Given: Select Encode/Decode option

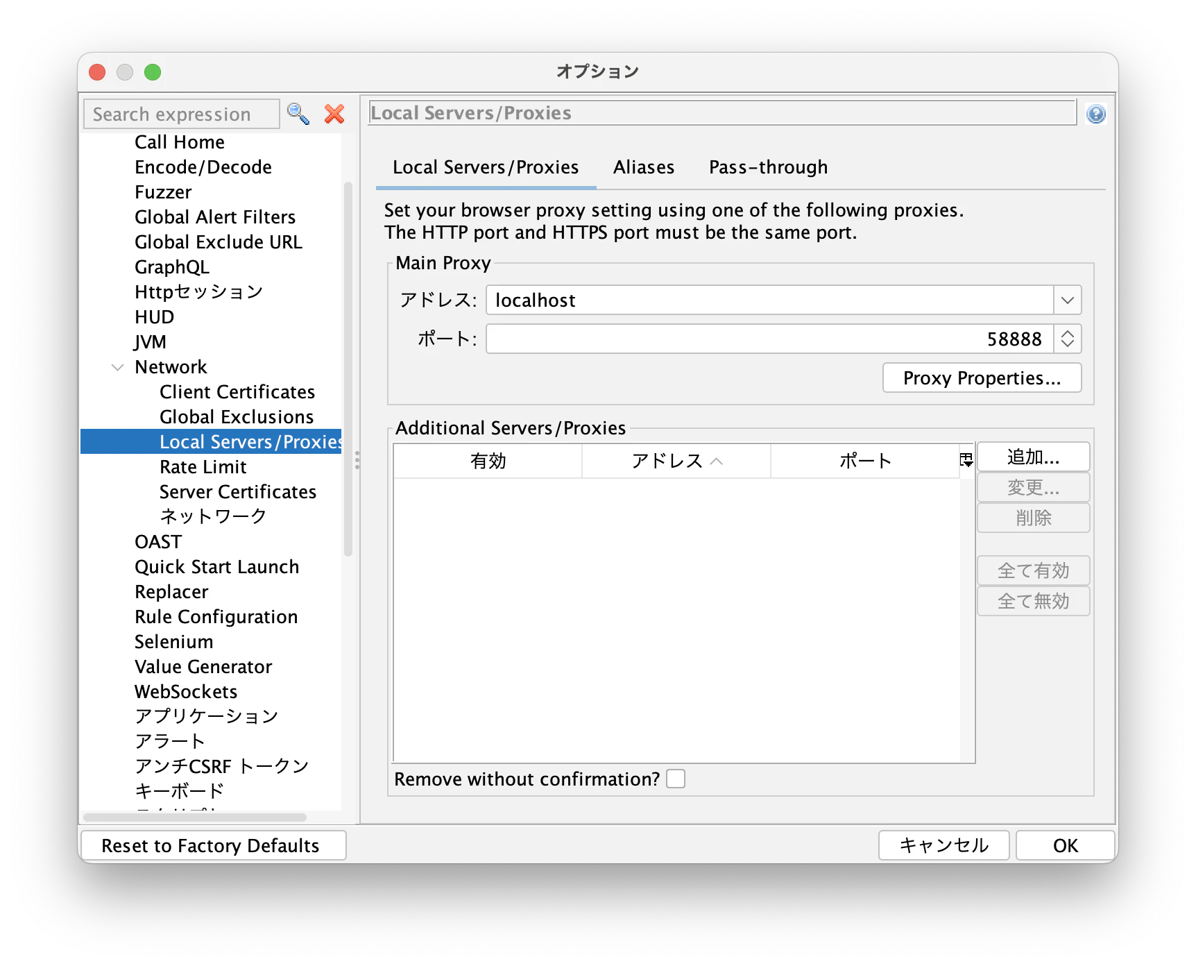Looking at the screenshot, I should coord(203,167).
